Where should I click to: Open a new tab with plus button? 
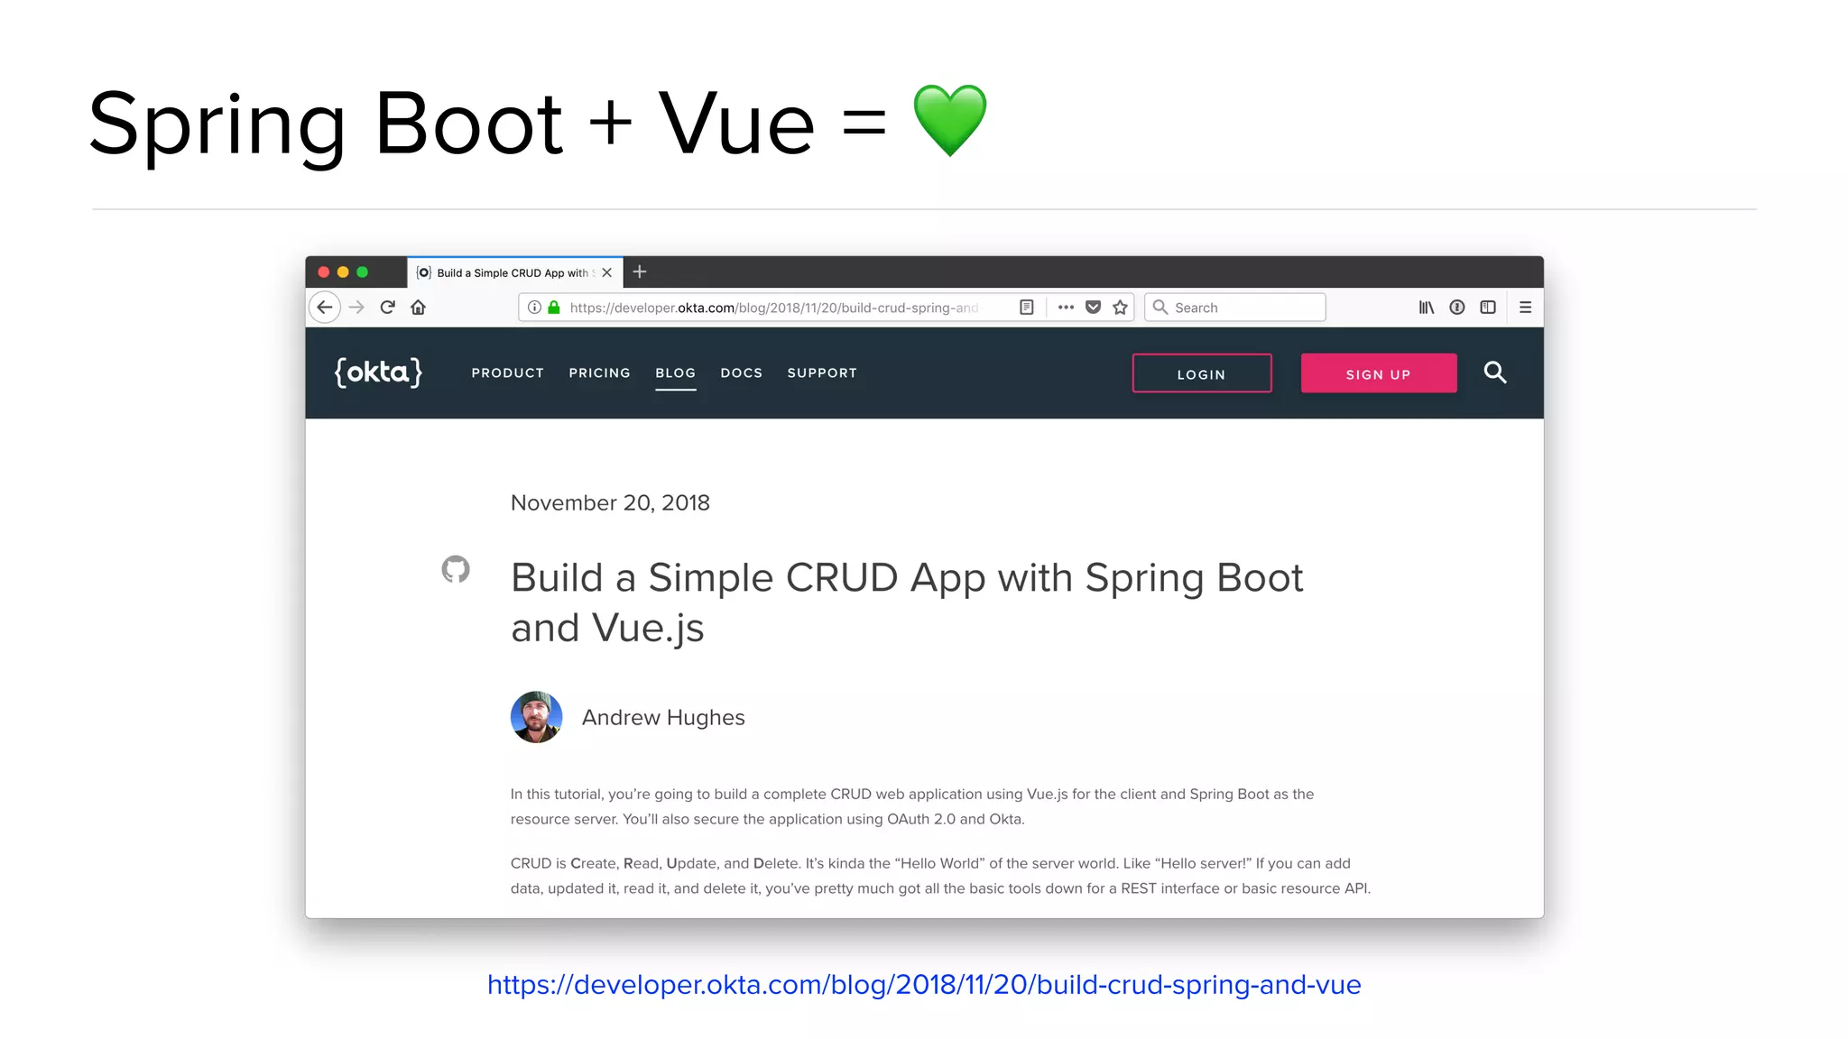coord(640,272)
